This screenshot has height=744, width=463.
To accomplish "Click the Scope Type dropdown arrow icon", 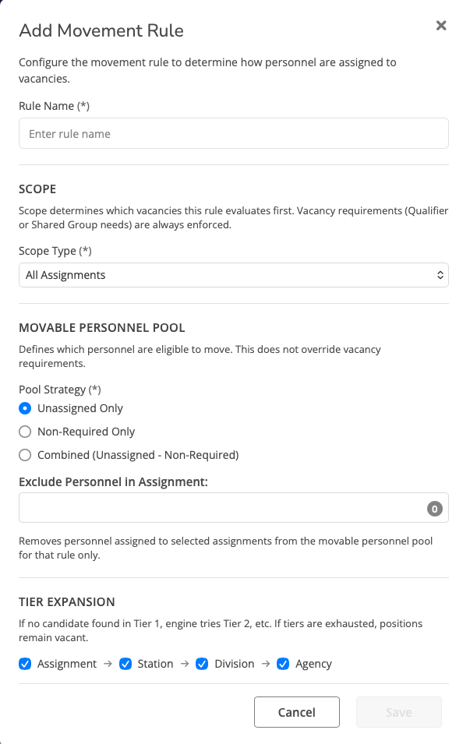I will point(440,275).
